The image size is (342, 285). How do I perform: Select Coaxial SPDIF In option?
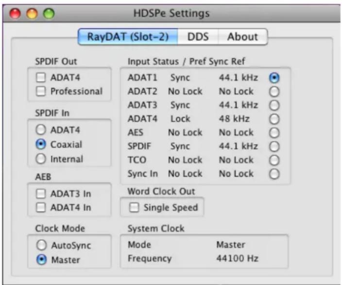pos(41,144)
